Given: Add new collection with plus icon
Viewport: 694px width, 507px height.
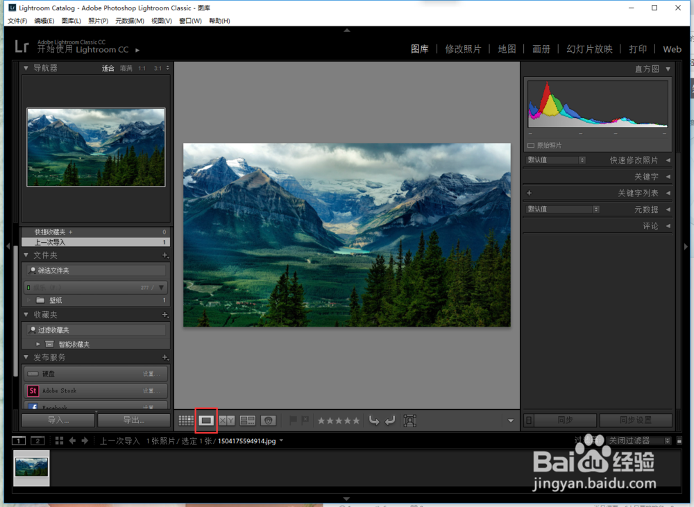Looking at the screenshot, I should (x=164, y=315).
